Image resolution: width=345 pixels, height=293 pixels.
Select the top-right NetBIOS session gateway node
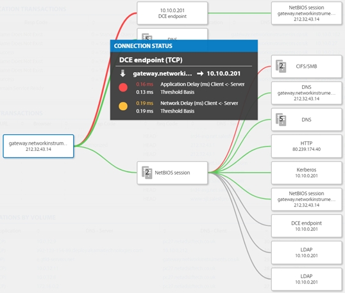click(307, 13)
